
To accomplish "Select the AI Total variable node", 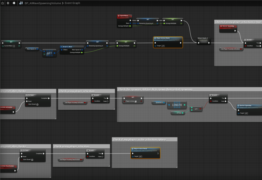I will (x=177, y=113).
